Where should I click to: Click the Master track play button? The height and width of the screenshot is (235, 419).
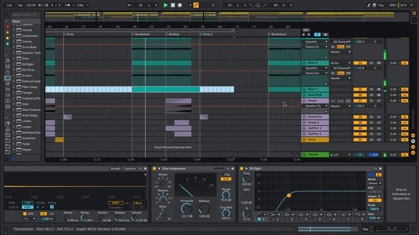pyautogui.click(x=304, y=155)
